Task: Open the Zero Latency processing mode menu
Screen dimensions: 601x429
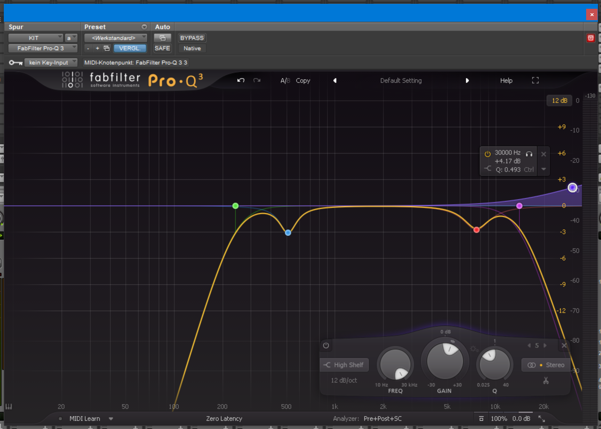Action: click(x=224, y=419)
